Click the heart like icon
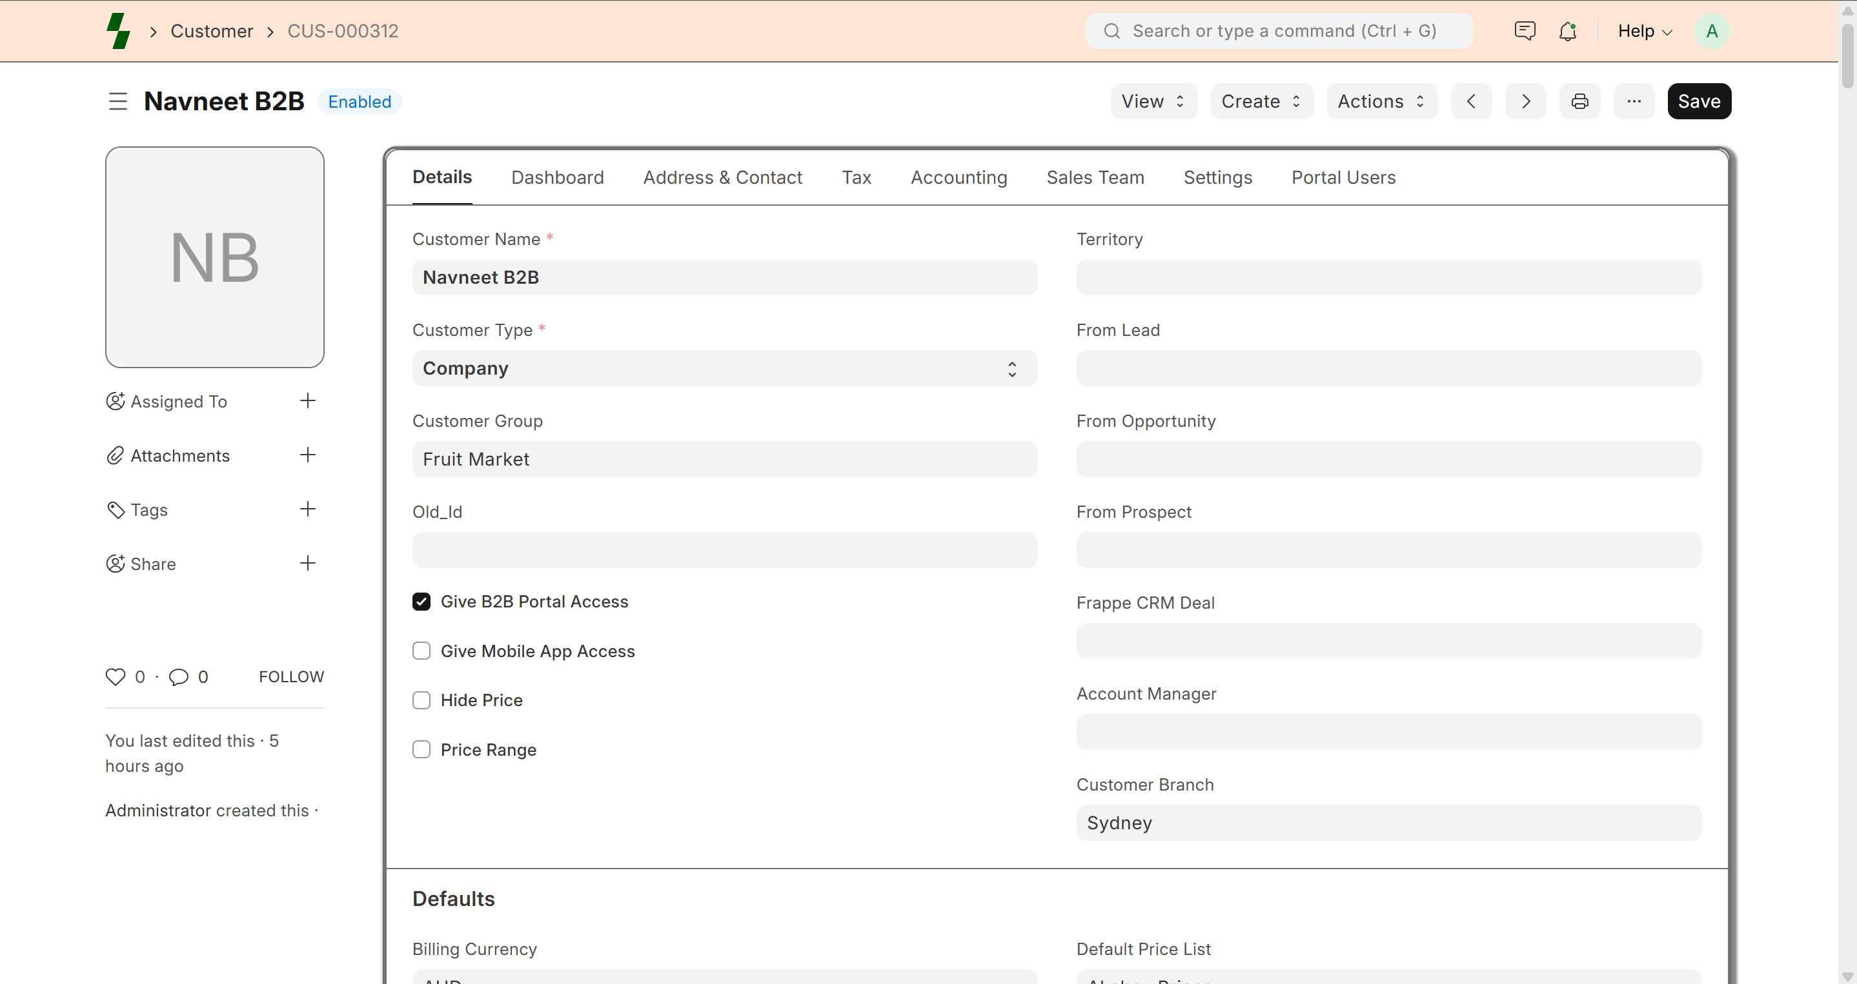Image resolution: width=1857 pixels, height=984 pixels. [116, 676]
